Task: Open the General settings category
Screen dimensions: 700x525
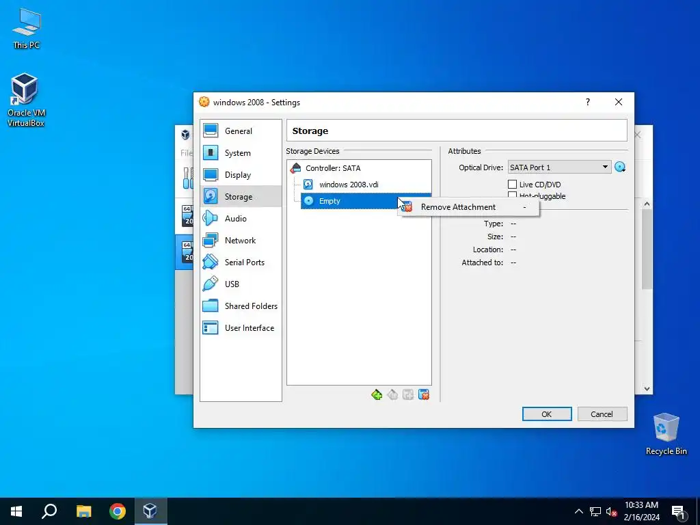Action: click(241, 131)
